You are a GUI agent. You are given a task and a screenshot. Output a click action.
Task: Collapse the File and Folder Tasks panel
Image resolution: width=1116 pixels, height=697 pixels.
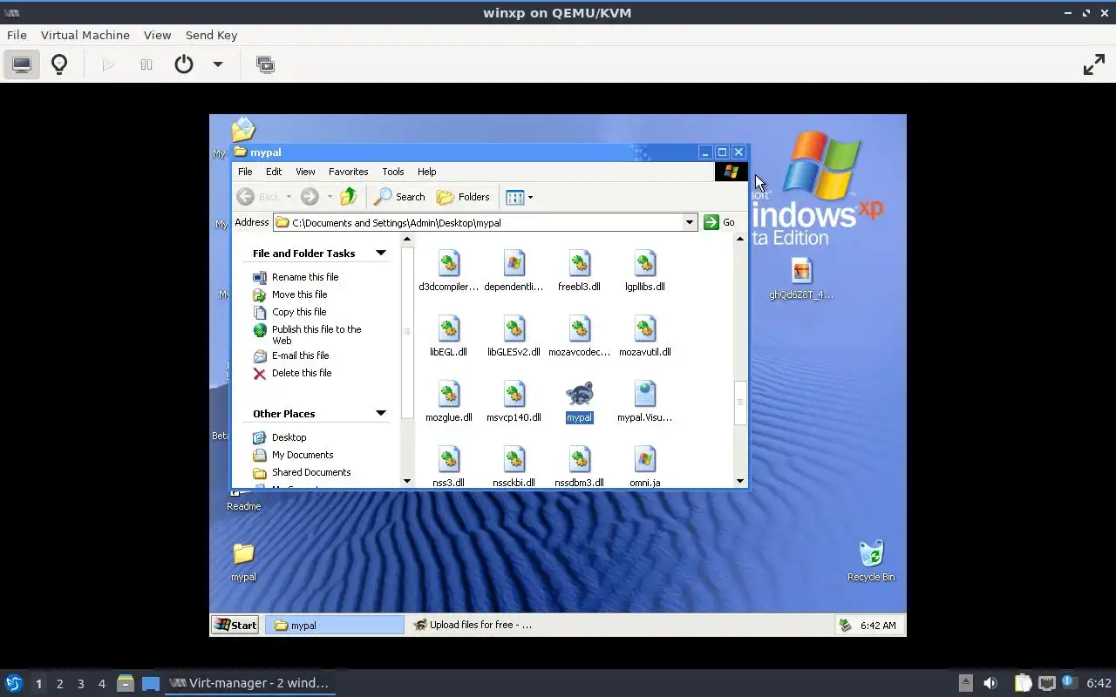pos(381,254)
